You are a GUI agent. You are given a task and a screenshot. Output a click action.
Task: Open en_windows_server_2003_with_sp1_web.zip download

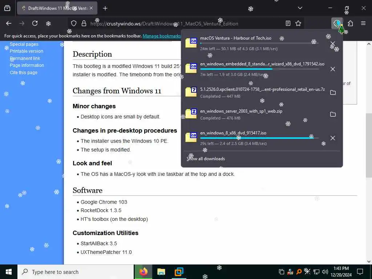[x=255, y=114]
